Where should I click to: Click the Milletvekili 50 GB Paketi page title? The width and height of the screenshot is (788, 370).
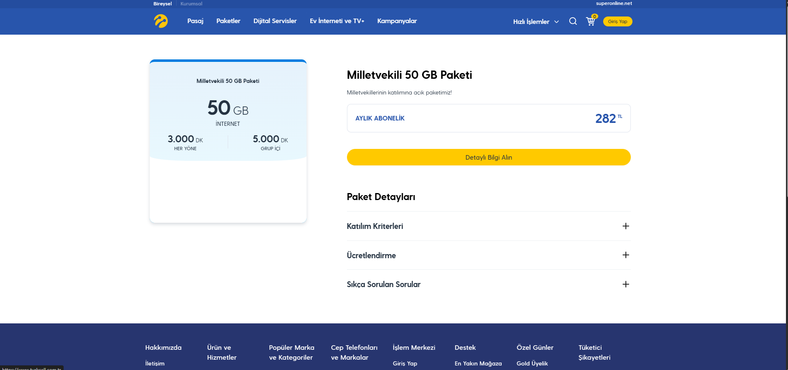tap(409, 75)
